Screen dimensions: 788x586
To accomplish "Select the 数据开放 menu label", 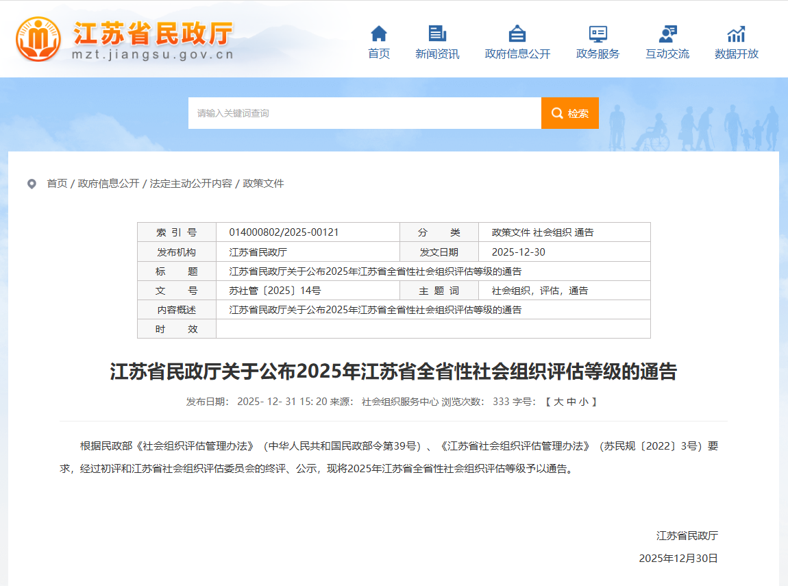I will tap(737, 54).
